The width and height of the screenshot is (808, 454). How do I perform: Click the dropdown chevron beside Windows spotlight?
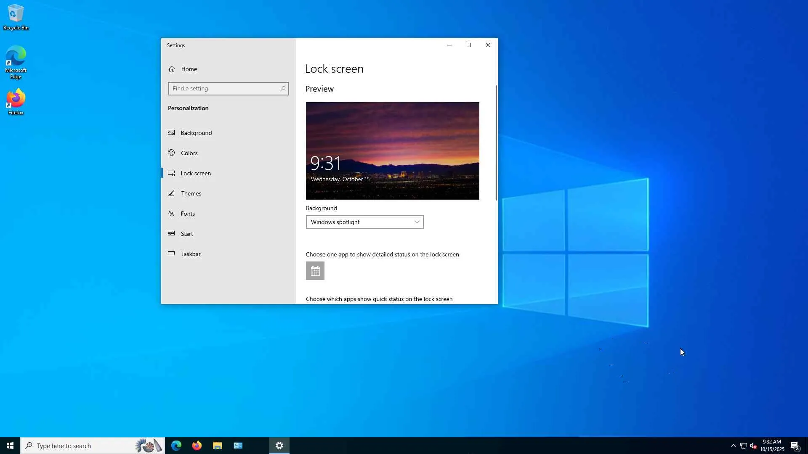click(x=417, y=222)
